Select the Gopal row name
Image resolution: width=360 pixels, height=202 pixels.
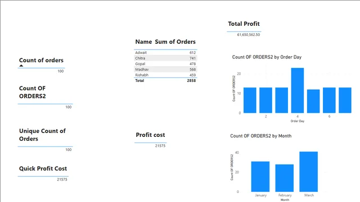[140, 63]
